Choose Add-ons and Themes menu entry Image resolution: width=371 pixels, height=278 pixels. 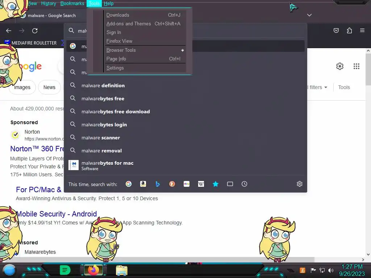click(145, 24)
